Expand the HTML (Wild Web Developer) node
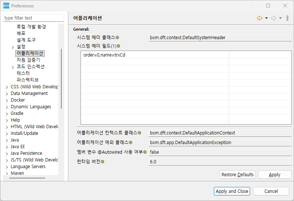 [x=7, y=127]
